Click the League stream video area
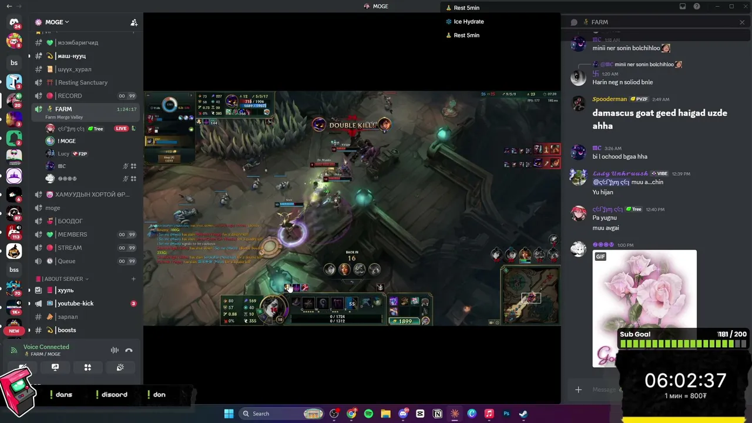 [x=352, y=209]
